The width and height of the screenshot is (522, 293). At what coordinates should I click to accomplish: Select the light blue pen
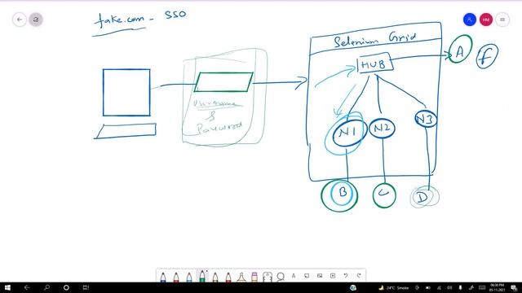coord(189,277)
